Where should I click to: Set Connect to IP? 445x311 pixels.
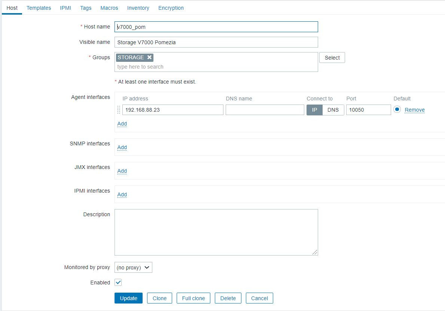click(x=314, y=110)
